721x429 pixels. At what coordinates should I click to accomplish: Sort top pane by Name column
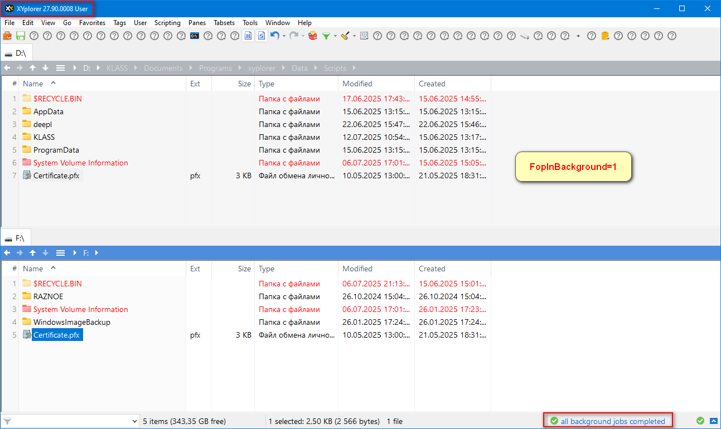(102, 84)
